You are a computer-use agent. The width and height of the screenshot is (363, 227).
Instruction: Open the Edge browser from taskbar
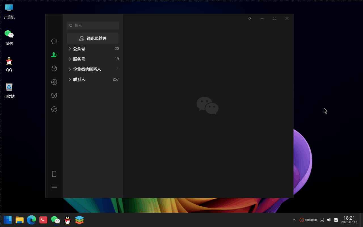(x=31, y=220)
